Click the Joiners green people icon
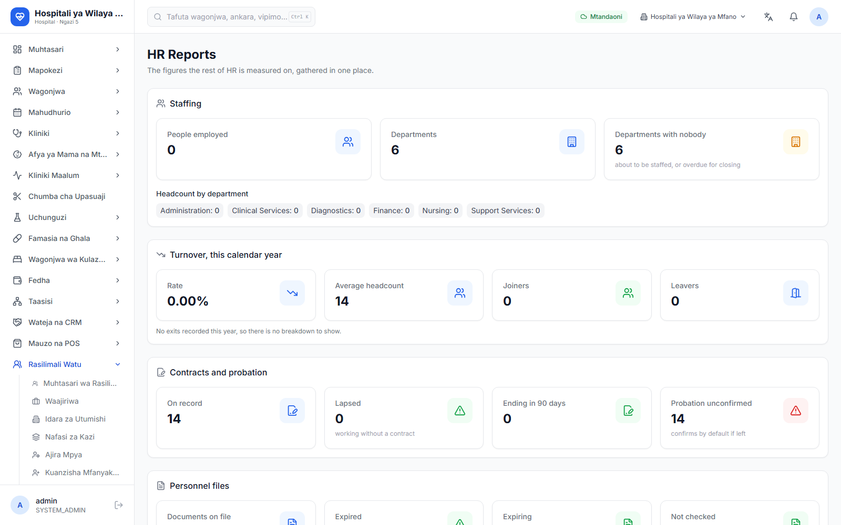This screenshot has height=525, width=841. point(628,293)
